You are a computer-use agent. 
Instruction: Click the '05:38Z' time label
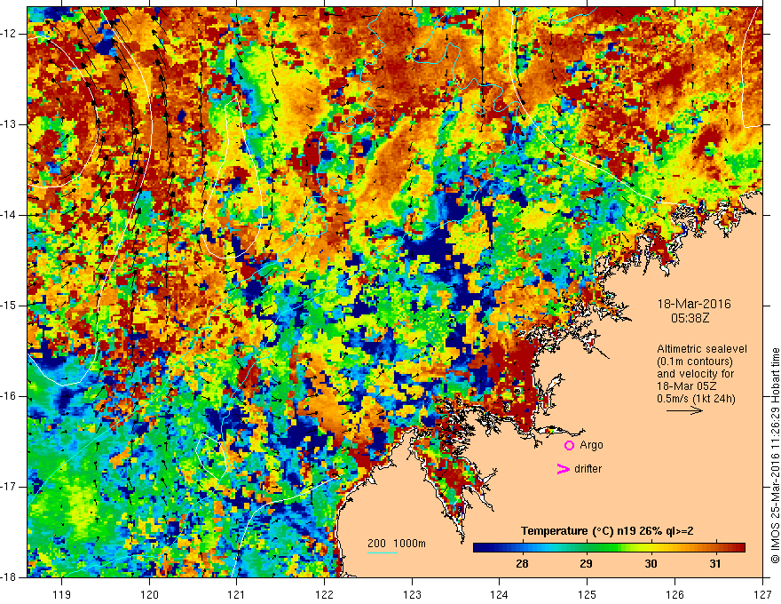690,318
